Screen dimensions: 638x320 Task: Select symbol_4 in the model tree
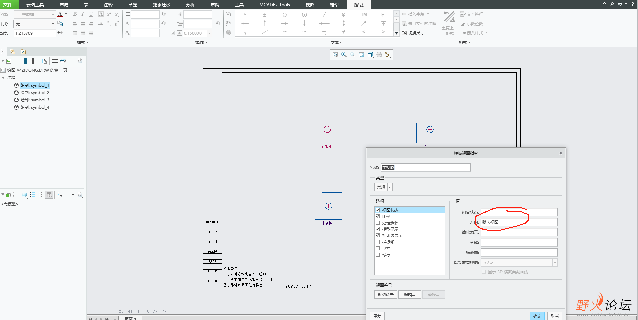35,107
